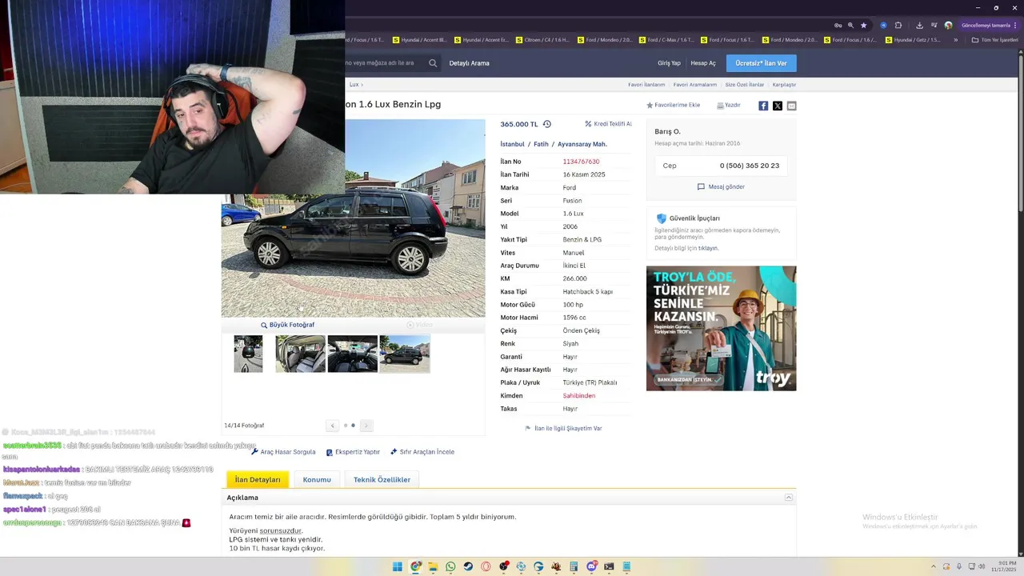Click Mesaj gönder to message seller

coord(721,186)
